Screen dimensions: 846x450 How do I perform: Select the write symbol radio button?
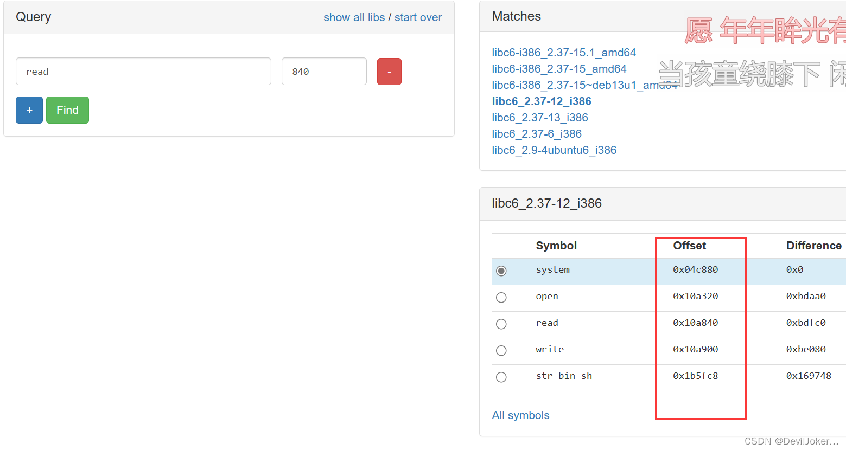501,350
